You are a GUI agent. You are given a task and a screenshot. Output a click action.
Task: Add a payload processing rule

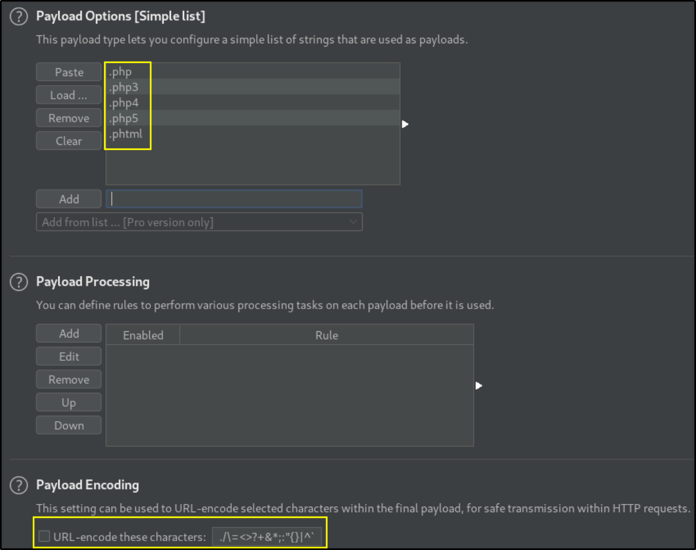pyautogui.click(x=69, y=334)
